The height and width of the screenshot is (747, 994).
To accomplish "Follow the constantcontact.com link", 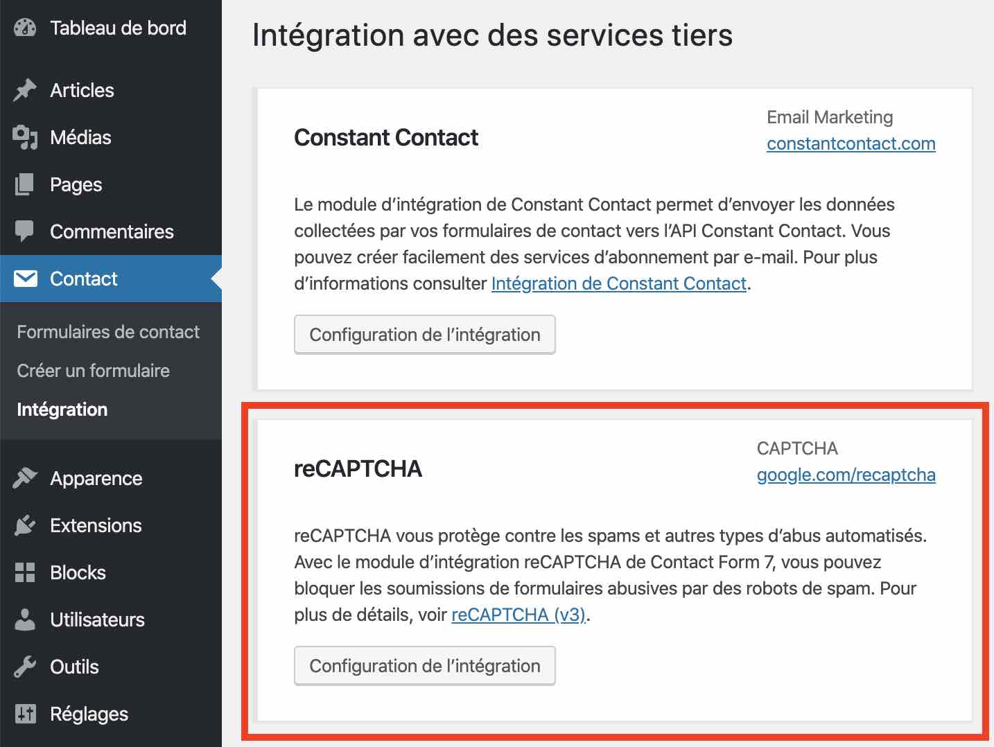I will 851,143.
